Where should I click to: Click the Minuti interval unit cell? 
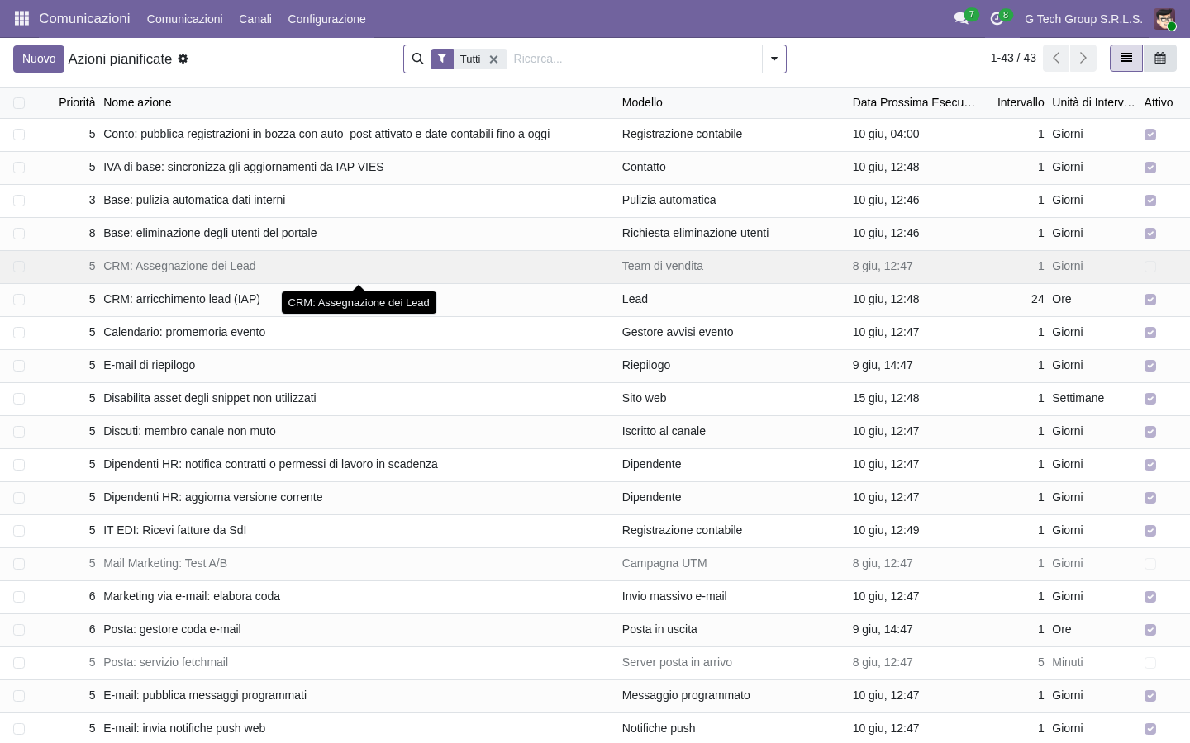(1068, 662)
